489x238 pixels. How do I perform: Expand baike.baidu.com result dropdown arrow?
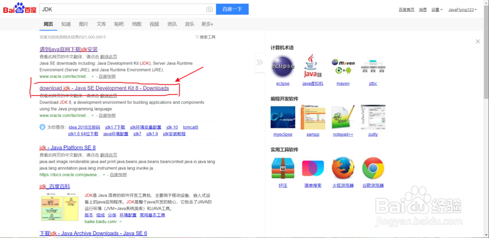[120, 222]
